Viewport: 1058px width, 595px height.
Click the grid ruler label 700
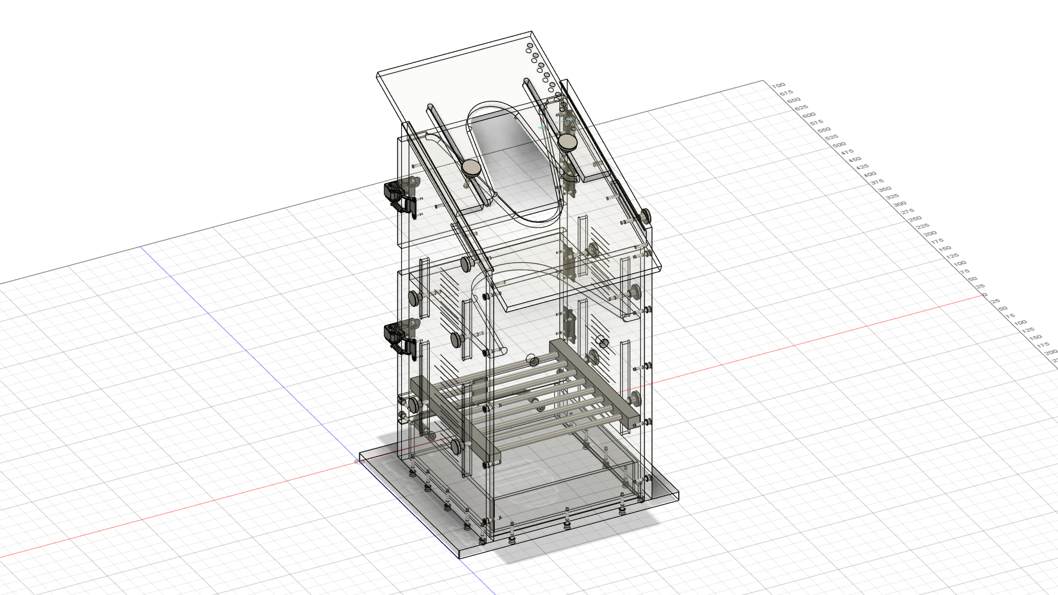coord(779,86)
